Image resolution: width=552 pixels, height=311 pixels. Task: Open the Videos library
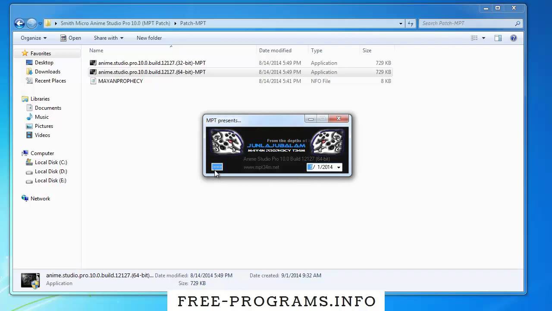[42, 135]
